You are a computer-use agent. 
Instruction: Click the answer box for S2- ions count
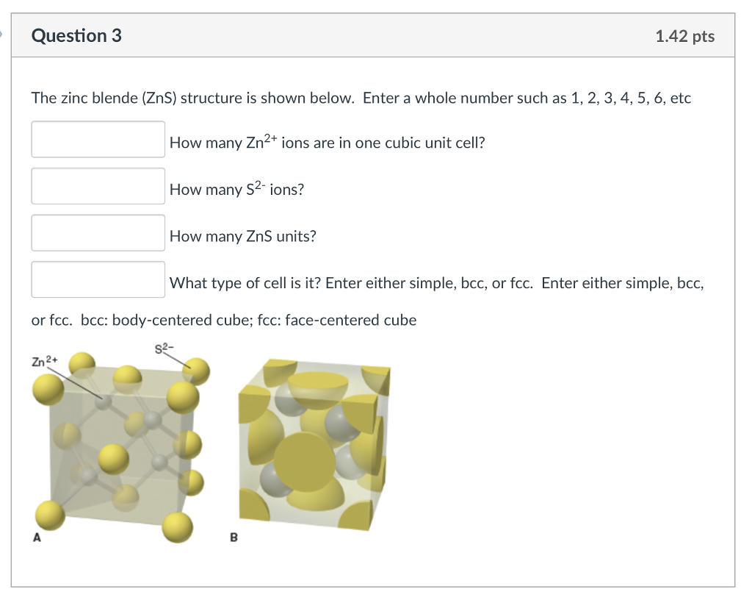(98, 185)
